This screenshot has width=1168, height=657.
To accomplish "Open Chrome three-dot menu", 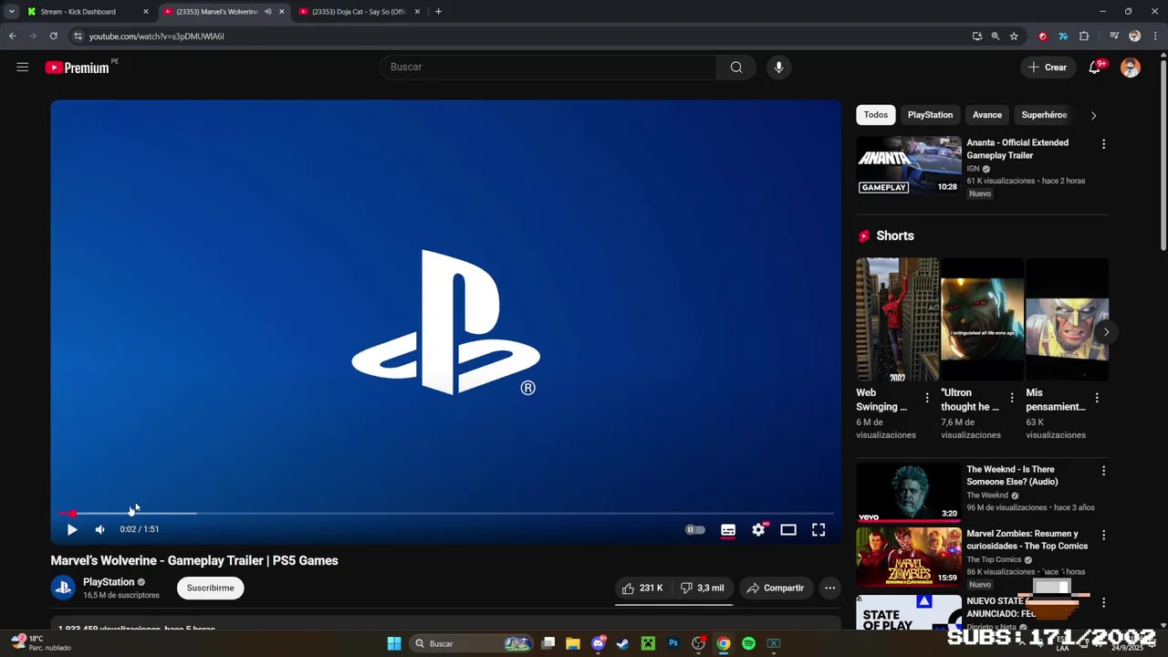I will [x=1154, y=36].
